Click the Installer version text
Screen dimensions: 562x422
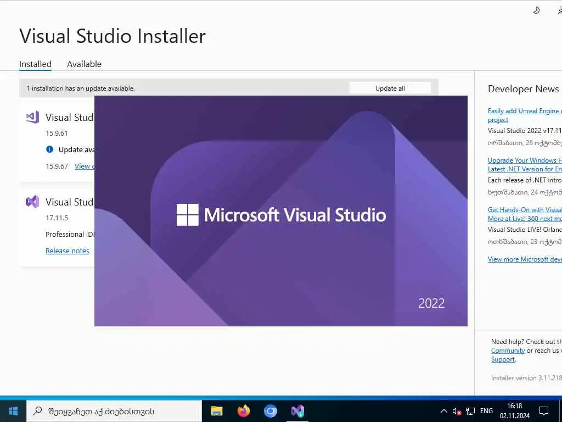[x=526, y=378]
